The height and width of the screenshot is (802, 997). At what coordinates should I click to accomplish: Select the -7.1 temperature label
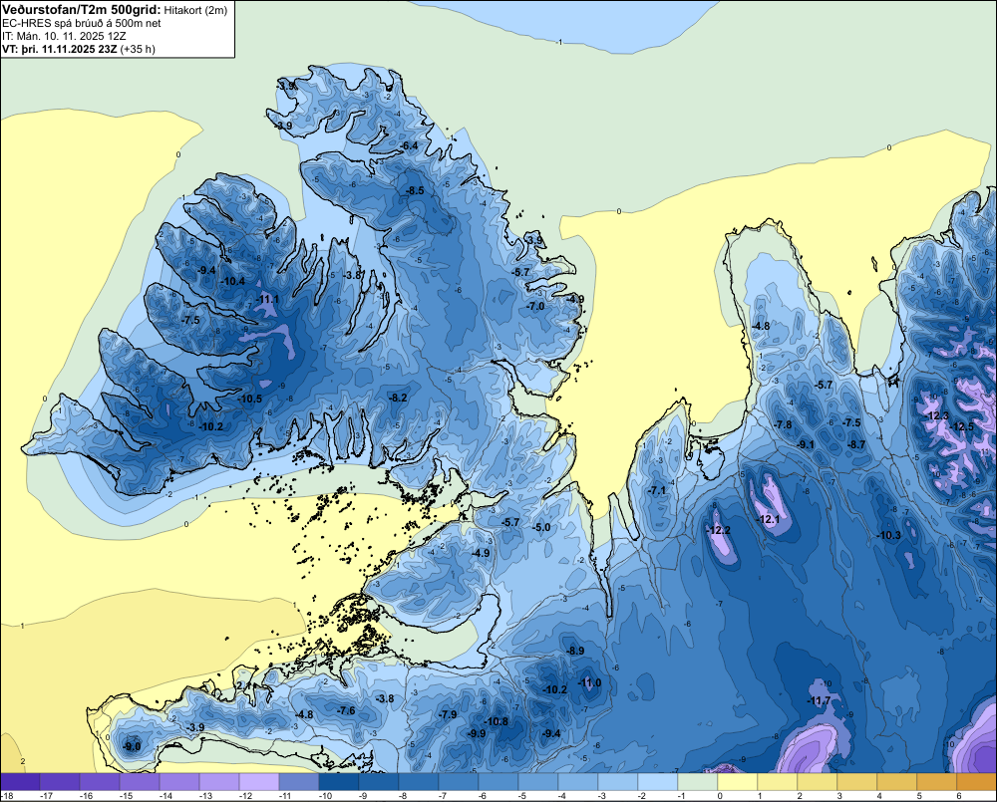[657, 490]
